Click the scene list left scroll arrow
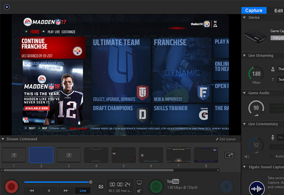 pyautogui.click(x=1, y=170)
